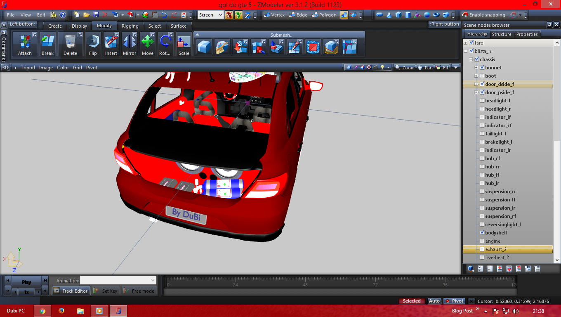Undo the last action
The width and height of the screenshot is (561, 317).
(164, 15)
